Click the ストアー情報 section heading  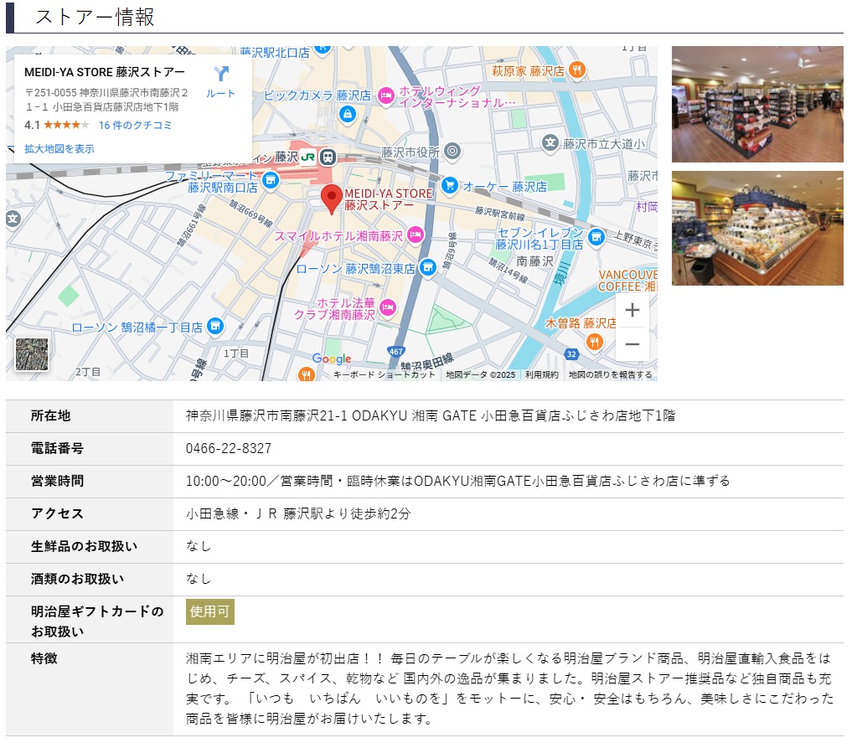point(95,17)
